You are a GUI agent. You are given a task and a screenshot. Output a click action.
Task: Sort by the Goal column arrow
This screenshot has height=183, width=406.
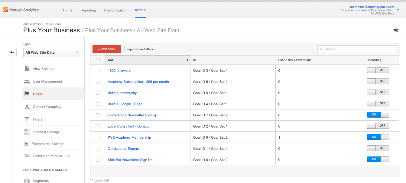pyautogui.click(x=187, y=60)
